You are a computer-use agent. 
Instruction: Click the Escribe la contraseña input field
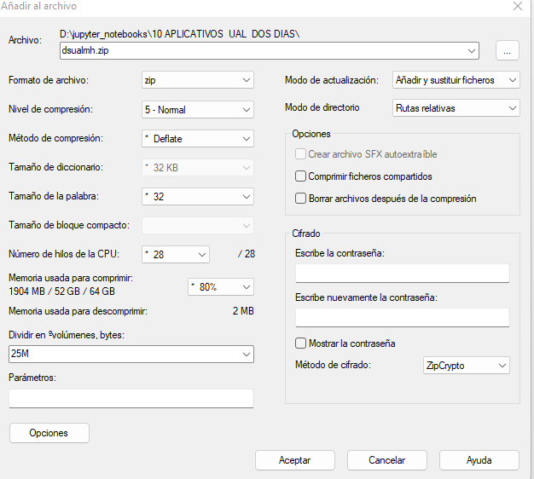[x=402, y=273]
